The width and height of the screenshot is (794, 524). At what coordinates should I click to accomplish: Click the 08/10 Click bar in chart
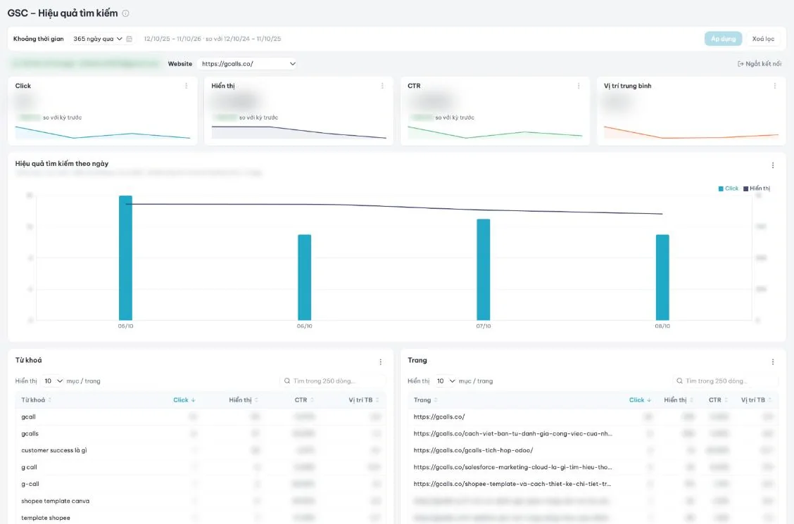click(662, 277)
